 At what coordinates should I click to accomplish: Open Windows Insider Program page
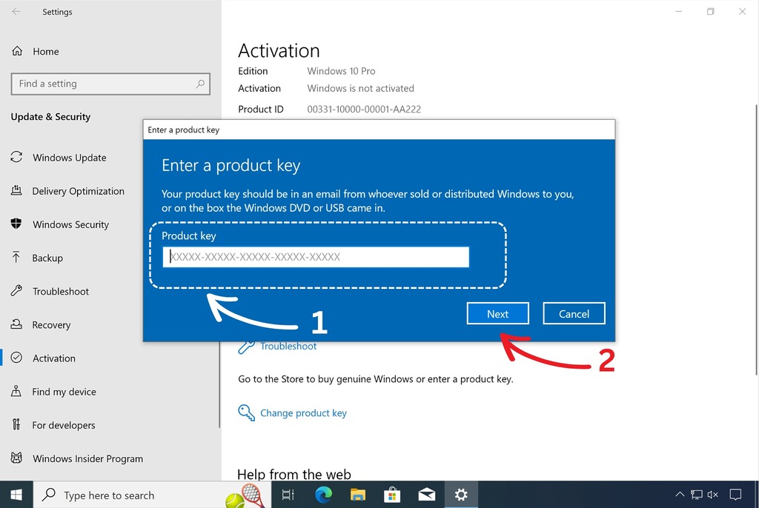click(87, 458)
